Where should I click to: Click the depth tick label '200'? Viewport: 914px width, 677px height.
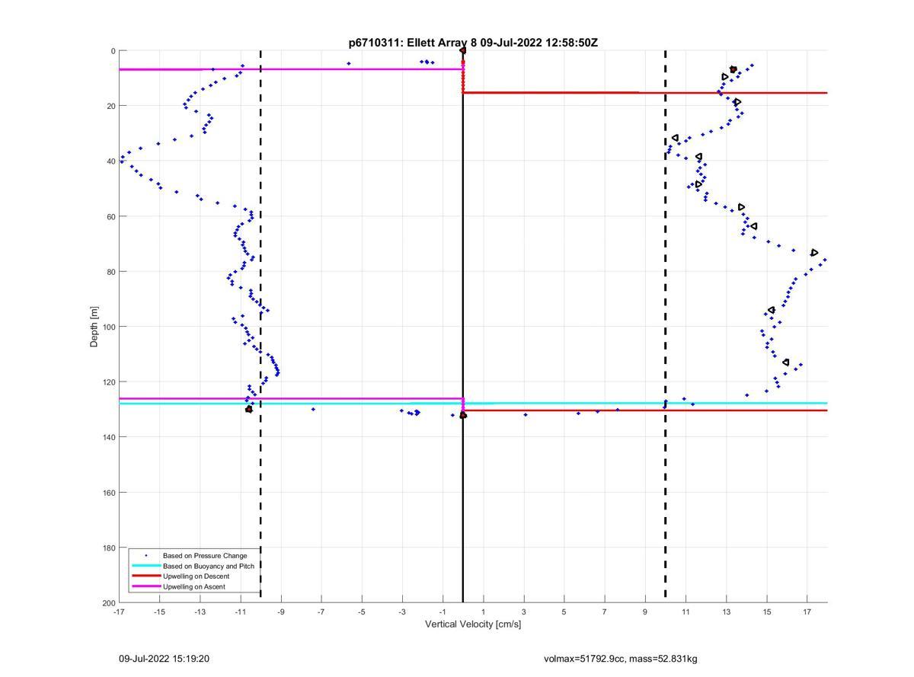(x=109, y=602)
